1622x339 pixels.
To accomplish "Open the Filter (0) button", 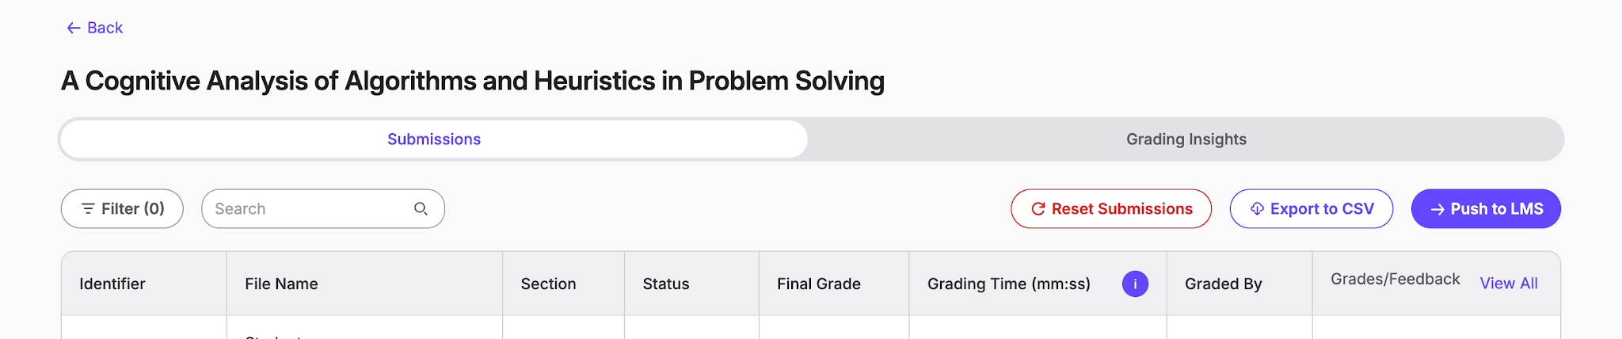I will pos(122,209).
